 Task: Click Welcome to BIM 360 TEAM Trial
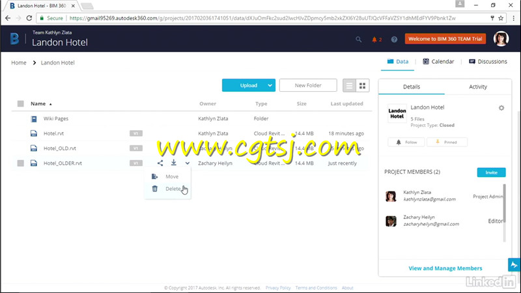(445, 39)
